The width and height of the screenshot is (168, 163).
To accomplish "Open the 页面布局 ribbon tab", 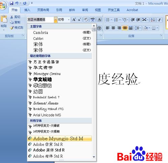I will pyautogui.click(x=43, y=10).
